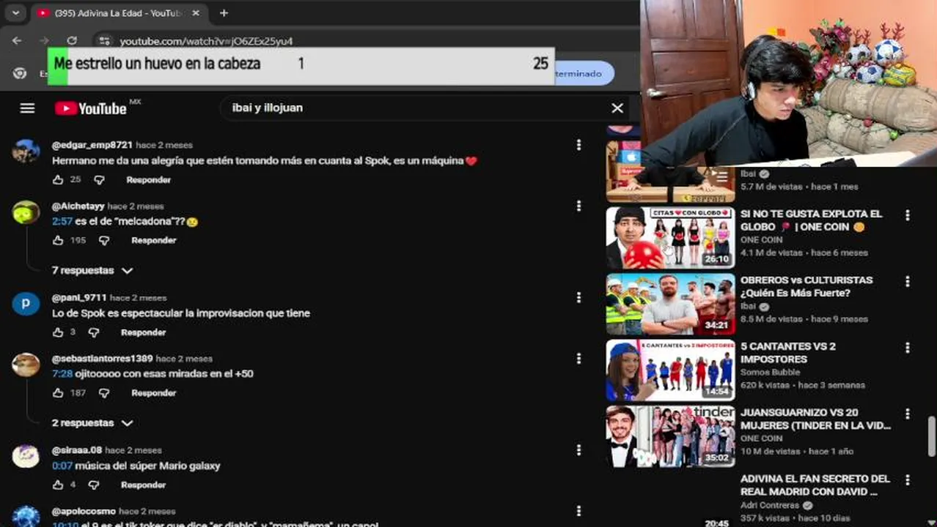Image resolution: width=937 pixels, height=527 pixels.
Task: Like the comment by @Aichetayy
Action: tap(58, 241)
